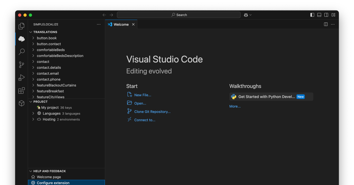Click the Connect to remote icon
This screenshot has height=185, width=354.
coord(129,119)
